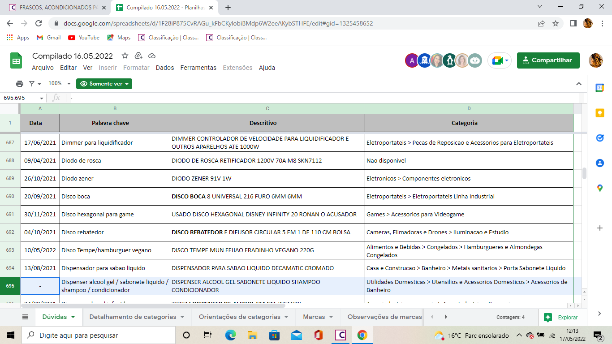Open Google Keep notes side panel
This screenshot has width=612, height=344.
click(599, 113)
